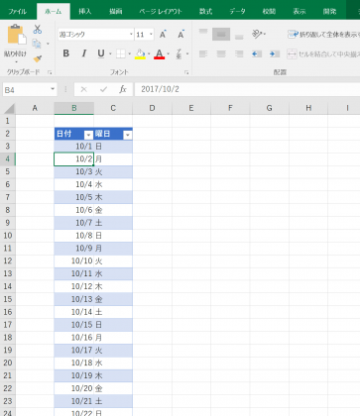Click the Increase Font Size icon
Screen dimensions: 360x416
click(x=163, y=35)
